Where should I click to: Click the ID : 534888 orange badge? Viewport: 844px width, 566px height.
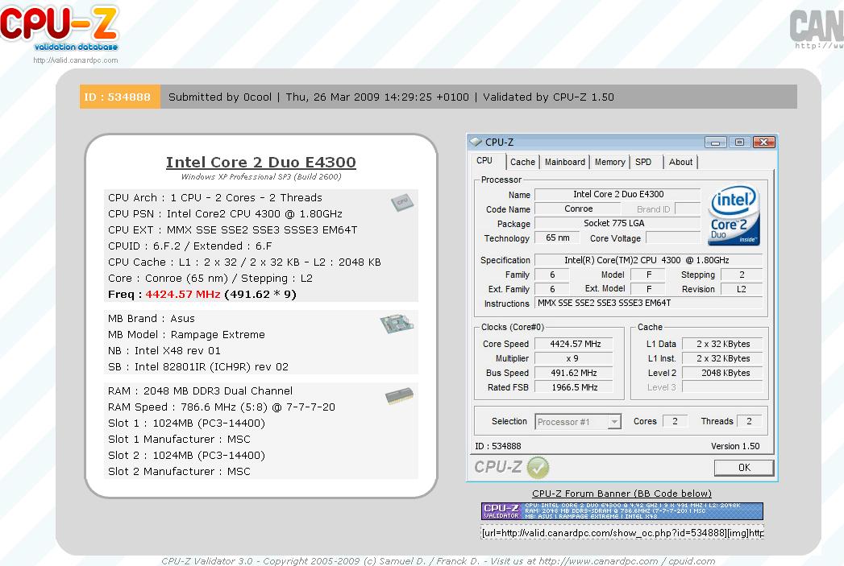coord(119,97)
